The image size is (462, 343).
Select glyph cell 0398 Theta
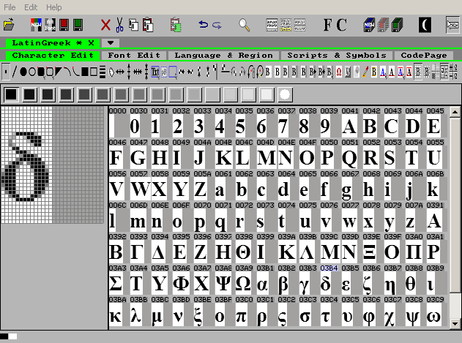point(243,249)
